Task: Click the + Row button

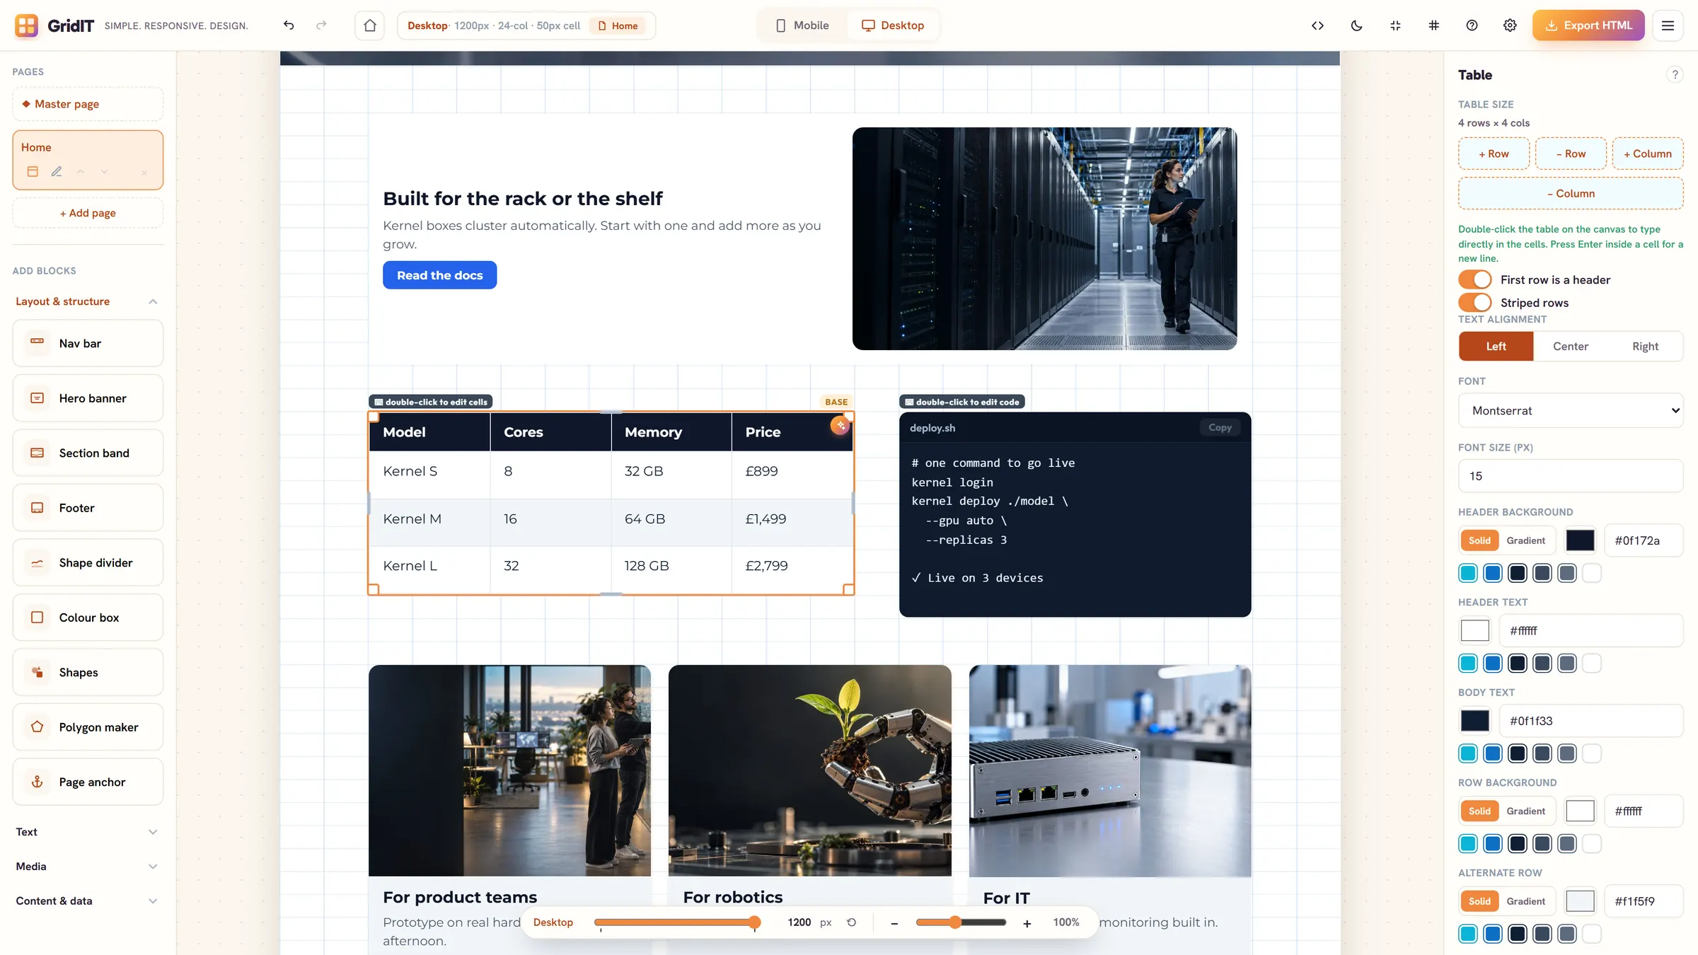Action: 1494,154
